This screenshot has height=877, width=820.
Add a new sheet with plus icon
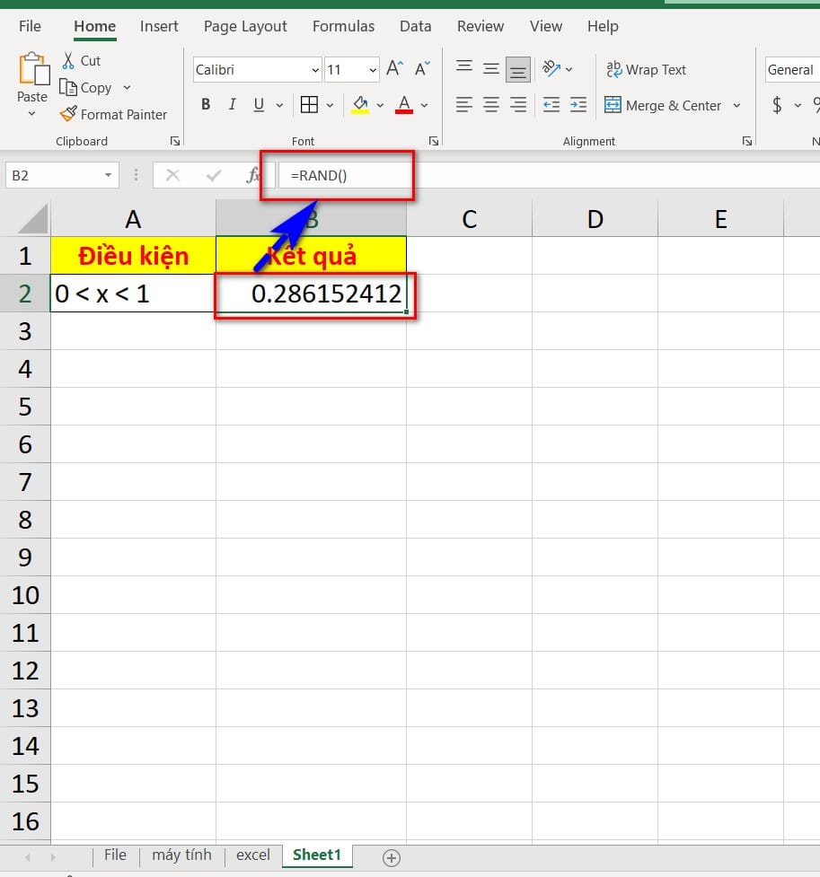(391, 856)
